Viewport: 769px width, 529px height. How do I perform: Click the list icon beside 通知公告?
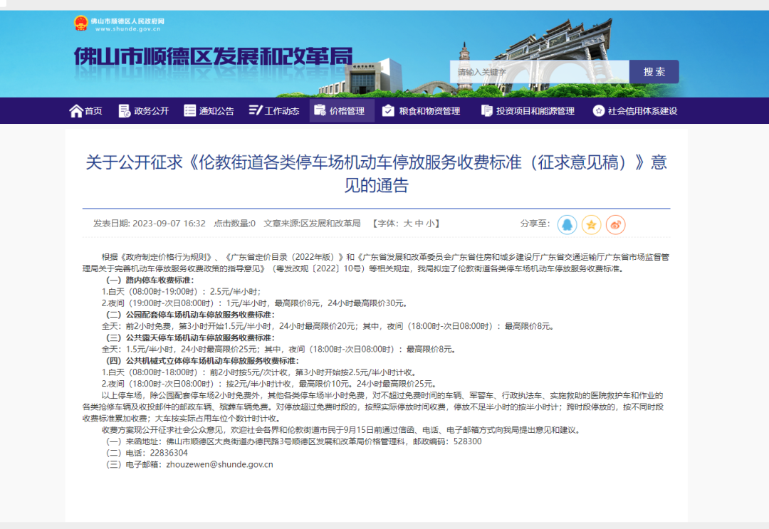pyautogui.click(x=190, y=111)
